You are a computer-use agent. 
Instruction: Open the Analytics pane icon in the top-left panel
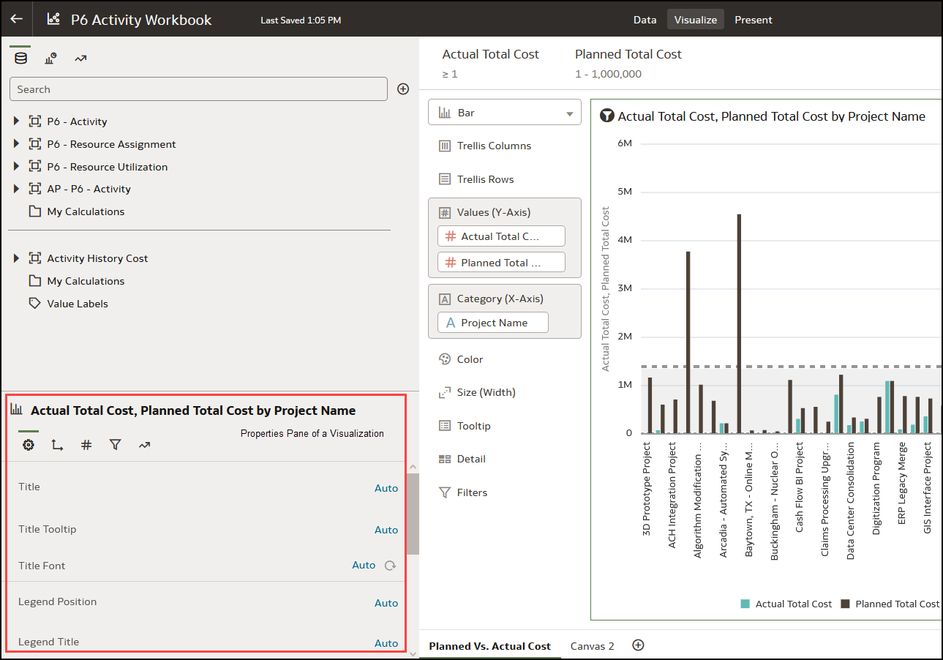pos(80,59)
